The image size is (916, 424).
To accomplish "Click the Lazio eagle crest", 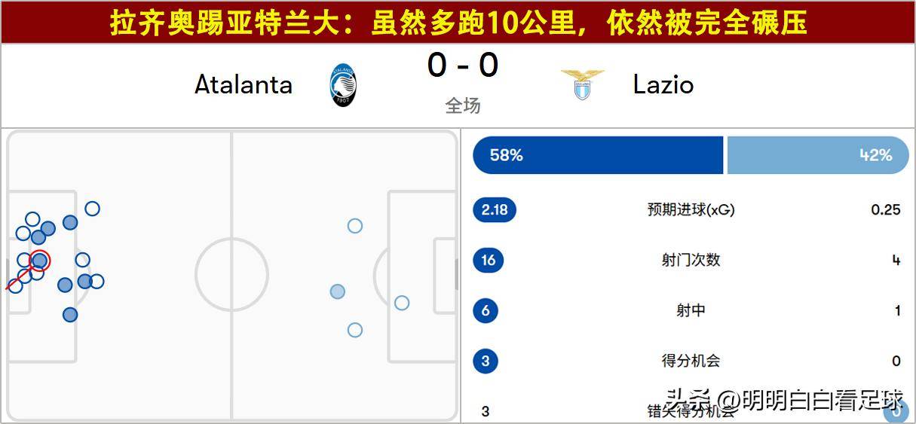I will coord(582,84).
